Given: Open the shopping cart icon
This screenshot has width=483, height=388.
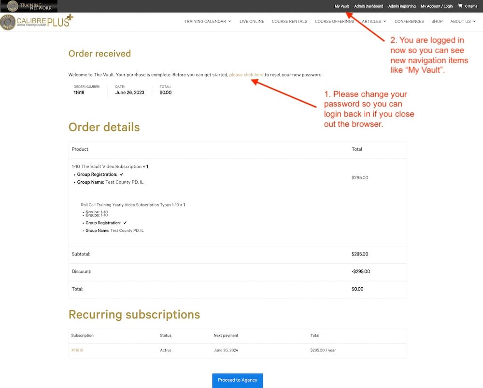Looking at the screenshot, I should pos(460,6).
